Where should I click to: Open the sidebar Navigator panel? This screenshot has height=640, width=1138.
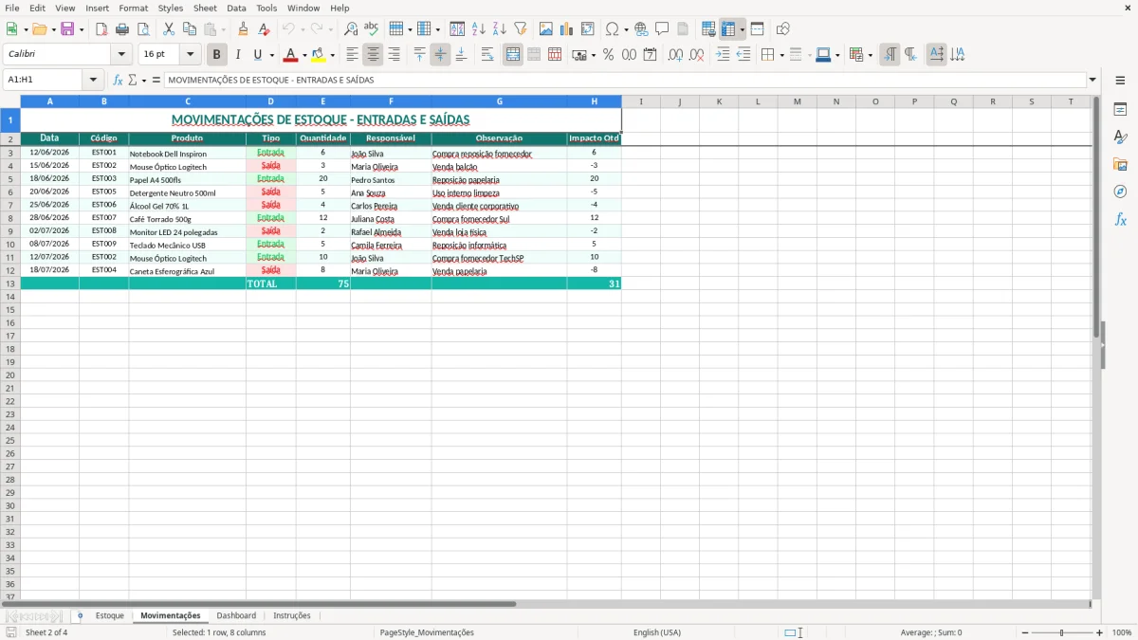click(x=1120, y=192)
